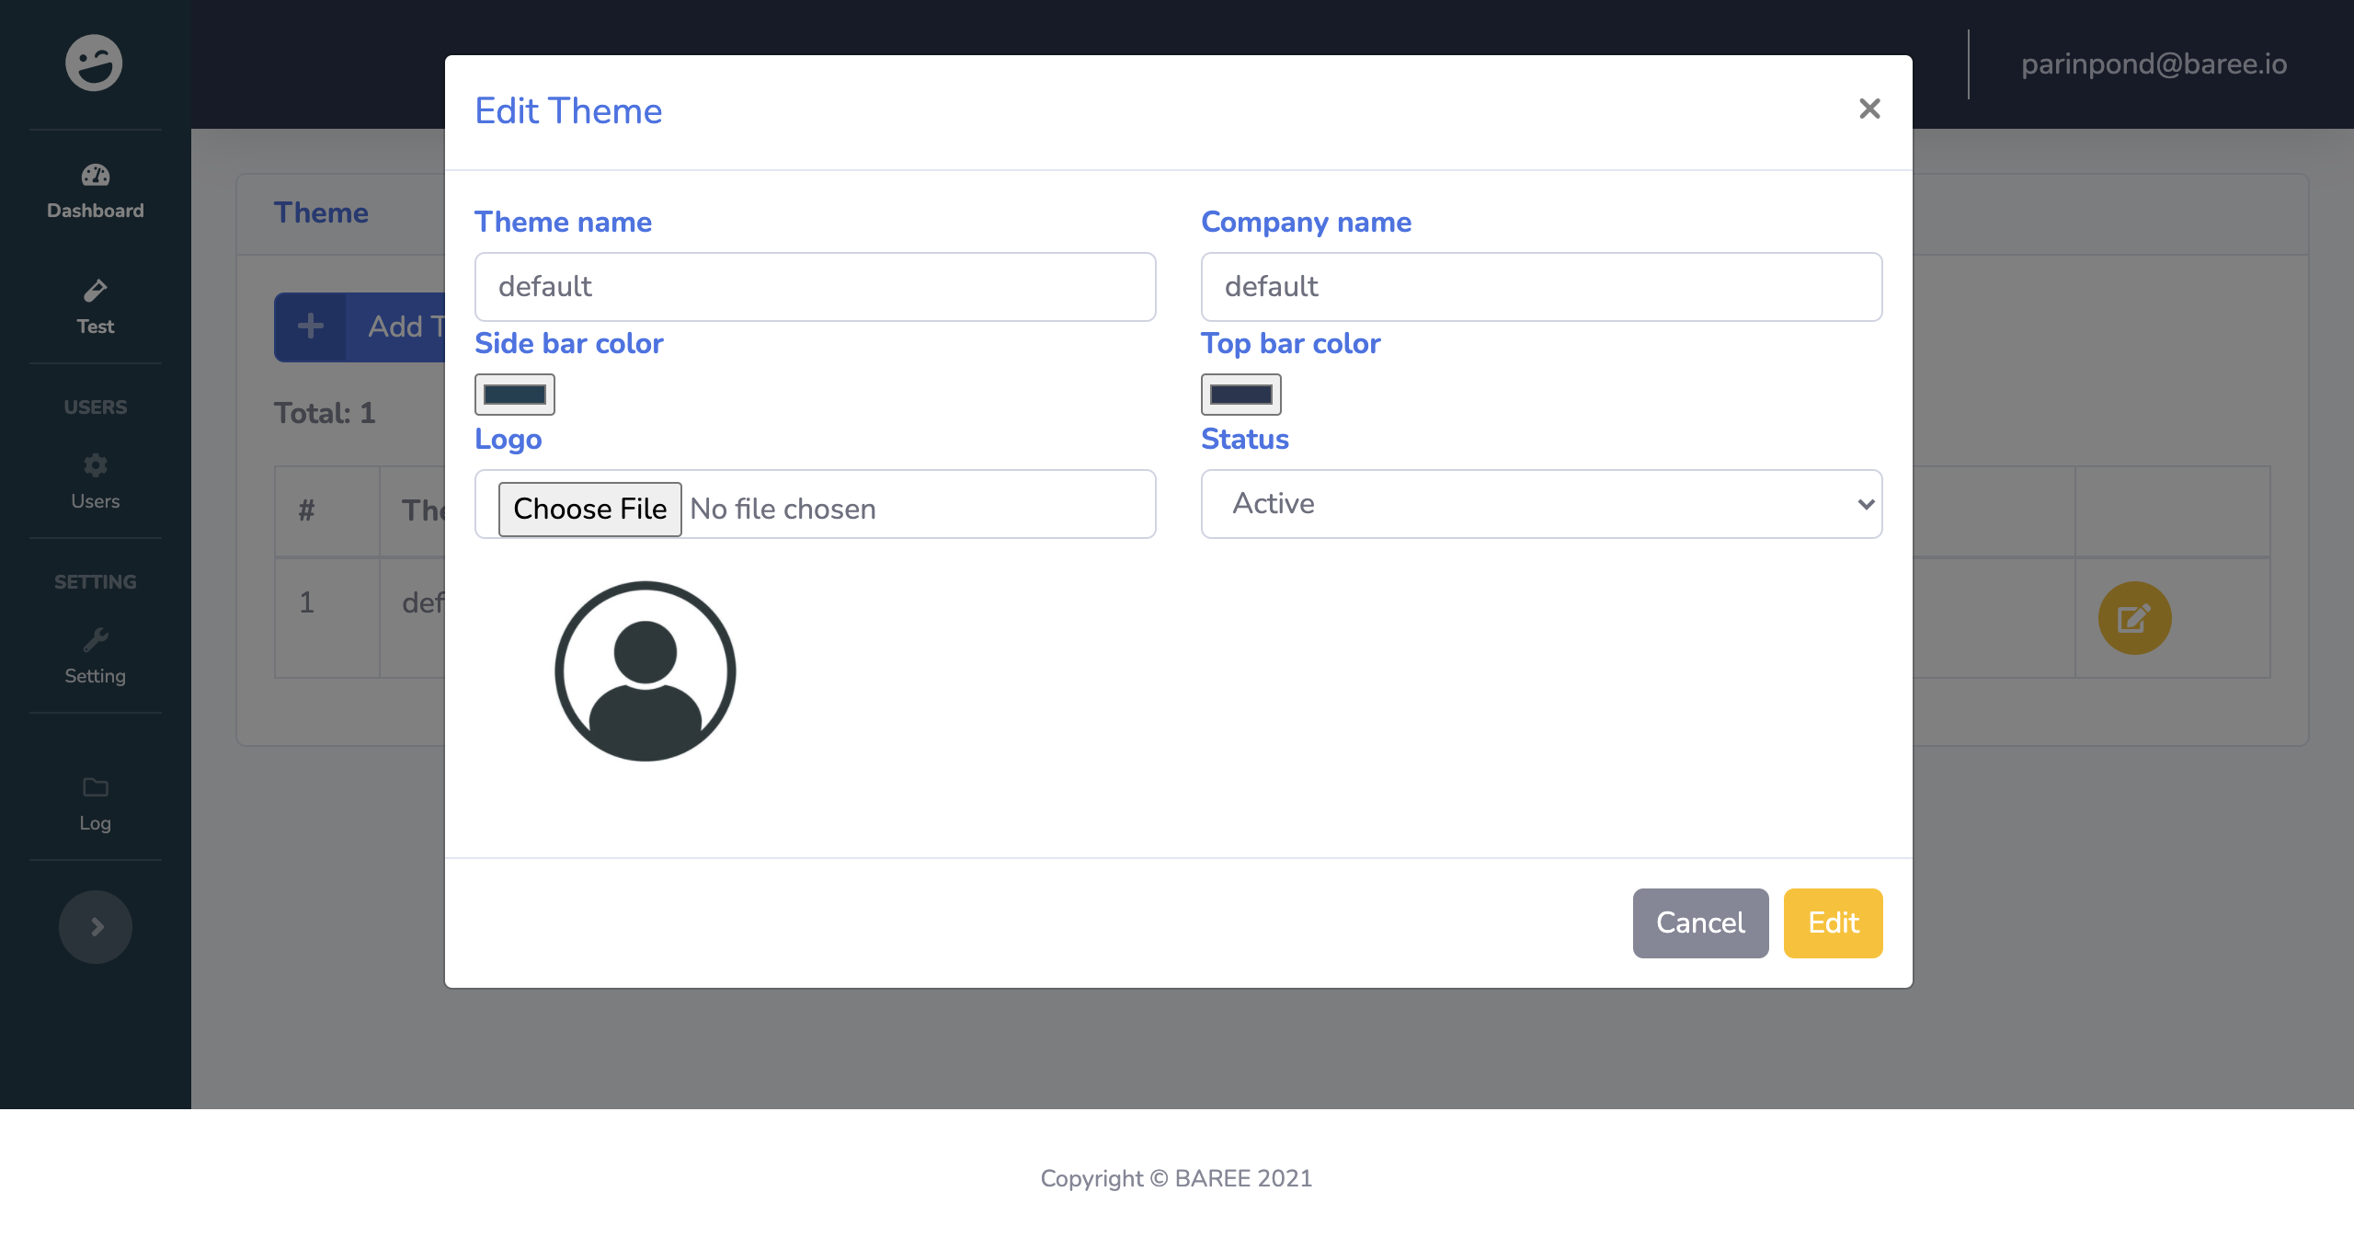The image size is (2354, 1249).
Task: Open the Status dropdown
Action: [x=1540, y=504]
